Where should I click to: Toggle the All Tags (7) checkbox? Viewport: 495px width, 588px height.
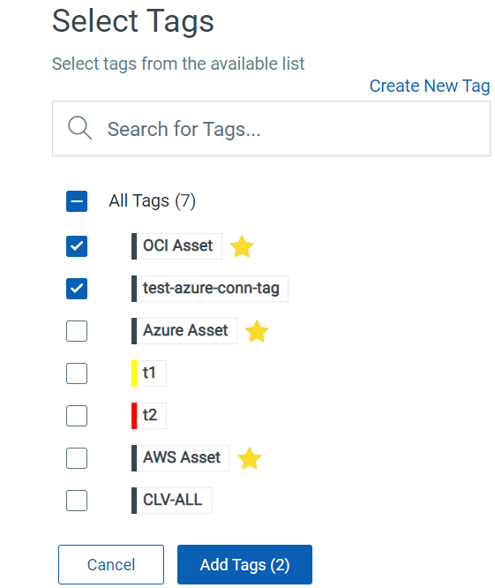77,201
